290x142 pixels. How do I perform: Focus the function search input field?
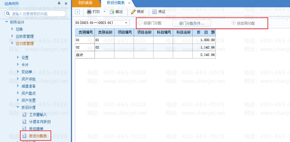coord(35,14)
